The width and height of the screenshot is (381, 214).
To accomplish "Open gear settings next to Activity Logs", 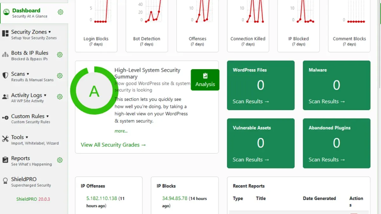I will (60, 97).
